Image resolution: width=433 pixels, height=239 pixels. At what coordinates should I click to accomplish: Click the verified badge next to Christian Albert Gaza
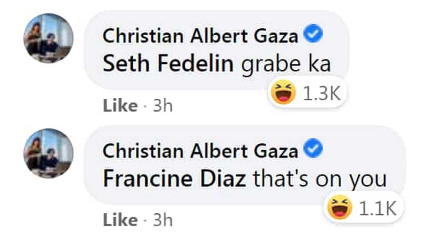click(314, 34)
